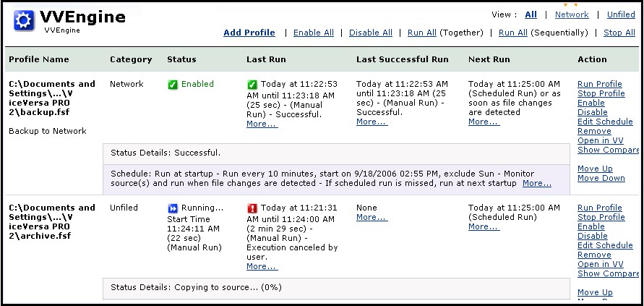644x306 pixels.
Task: Move Down the backup.fsf profile
Action: 601,178
